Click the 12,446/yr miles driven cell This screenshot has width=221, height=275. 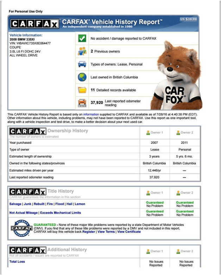(x=154, y=170)
